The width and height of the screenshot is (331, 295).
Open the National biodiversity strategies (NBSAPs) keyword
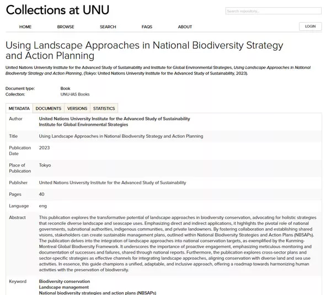pos(95,293)
